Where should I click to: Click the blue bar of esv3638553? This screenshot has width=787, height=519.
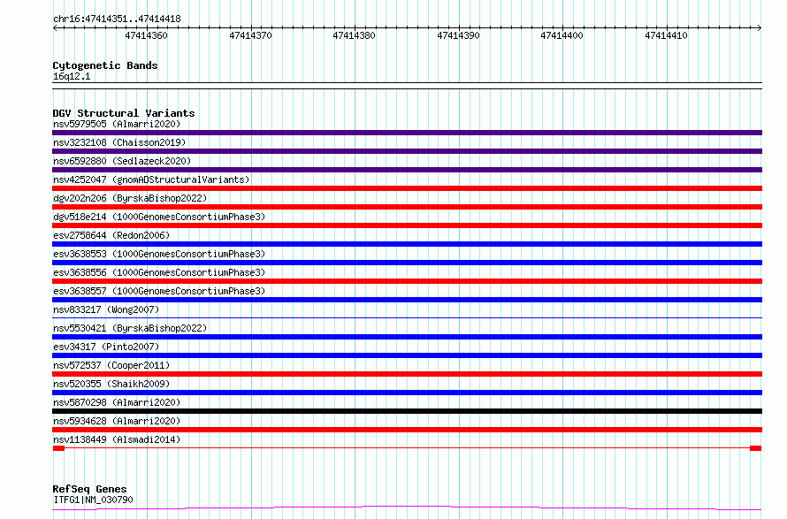(x=407, y=263)
